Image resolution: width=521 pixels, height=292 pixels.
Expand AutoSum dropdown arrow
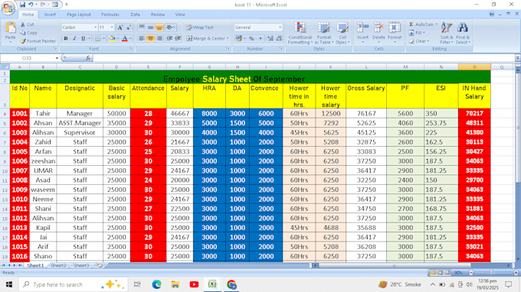436,24
